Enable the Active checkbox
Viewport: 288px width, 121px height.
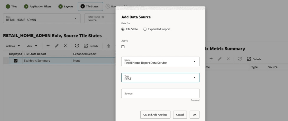(123, 47)
